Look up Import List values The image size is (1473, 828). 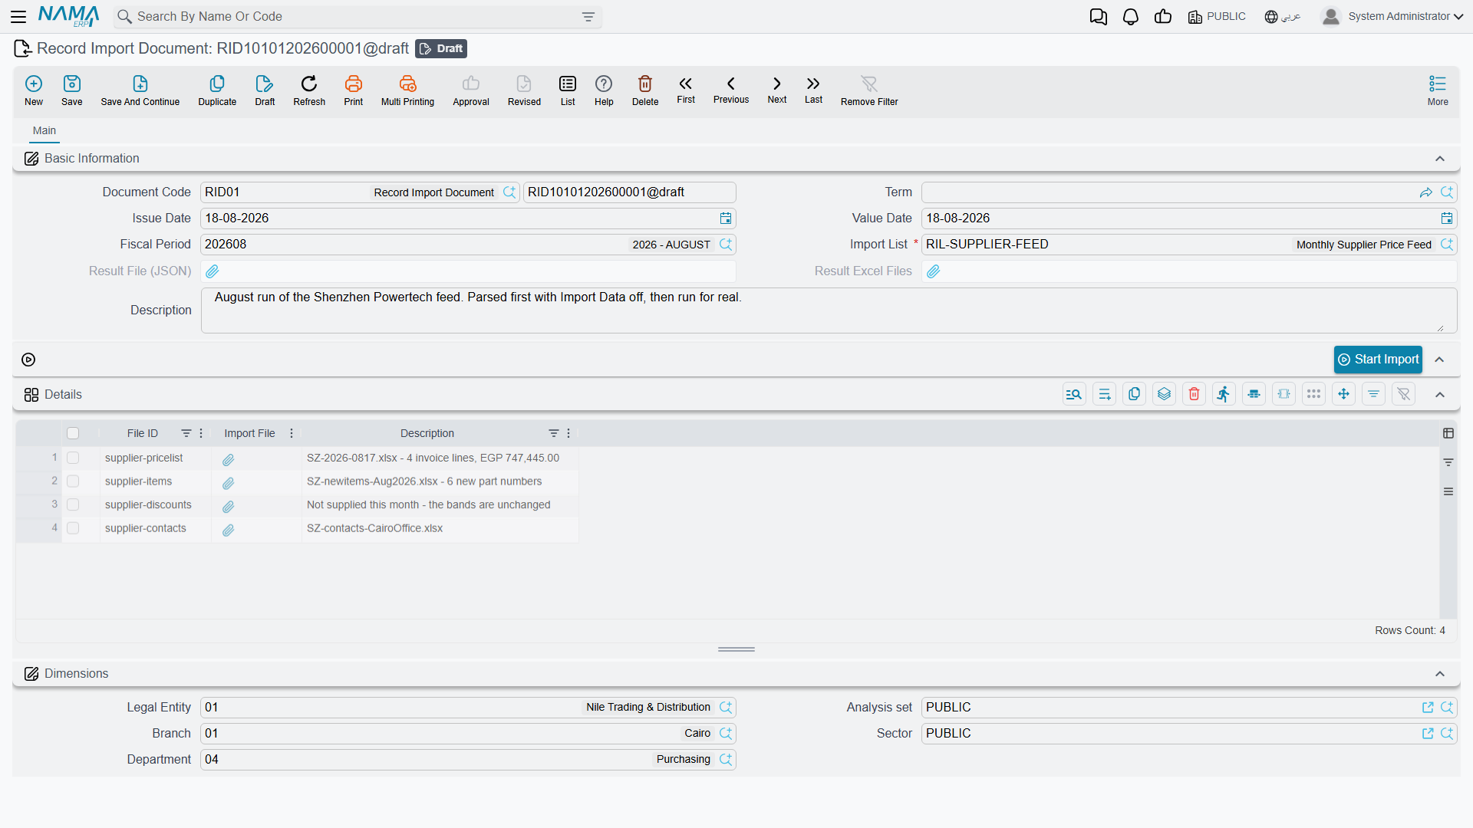[1447, 245]
